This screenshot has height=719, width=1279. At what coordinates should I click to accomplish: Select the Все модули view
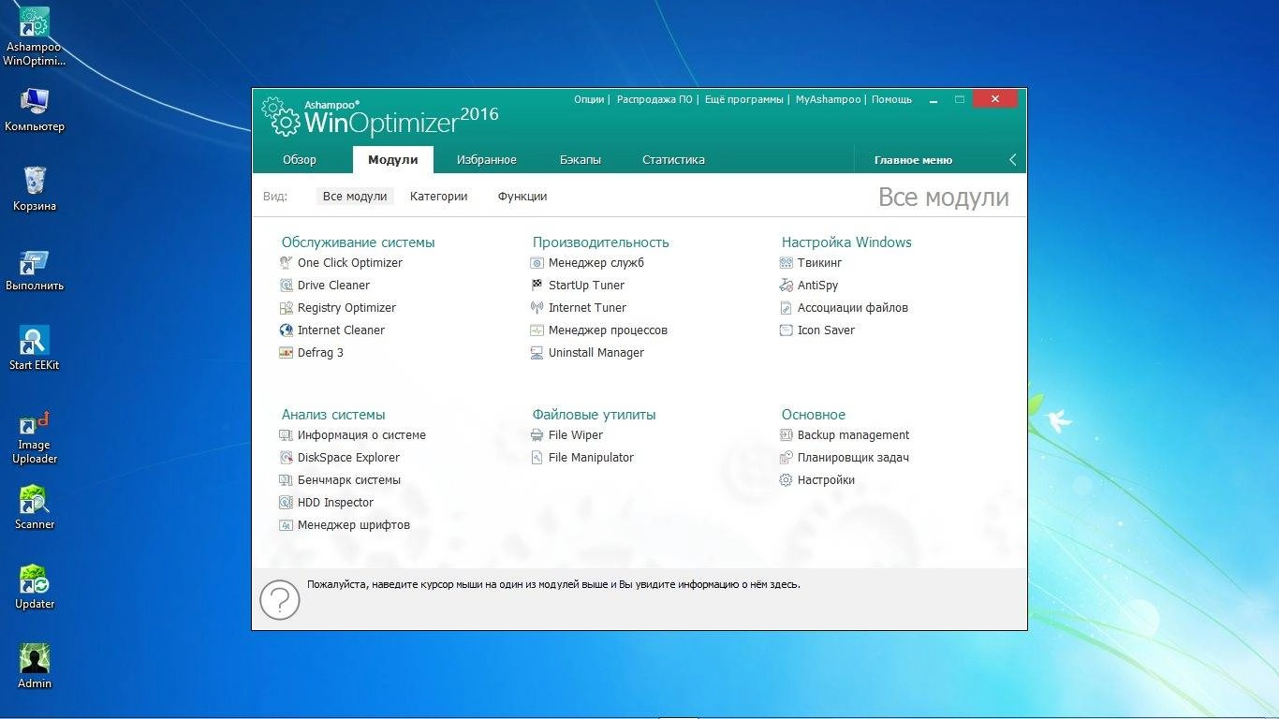click(x=355, y=197)
